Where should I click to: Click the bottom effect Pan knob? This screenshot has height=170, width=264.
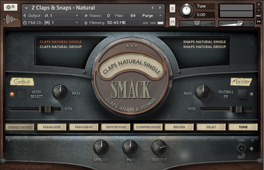(x=130, y=148)
